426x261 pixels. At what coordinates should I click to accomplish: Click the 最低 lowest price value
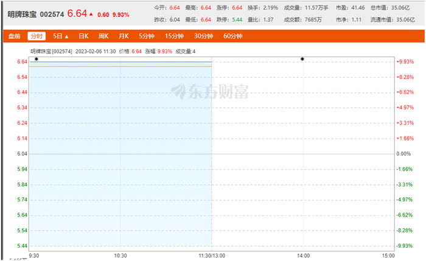click(206, 20)
